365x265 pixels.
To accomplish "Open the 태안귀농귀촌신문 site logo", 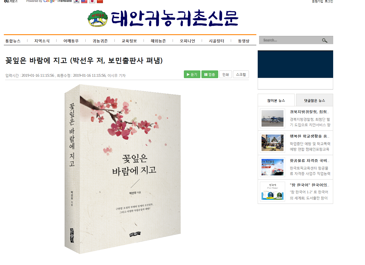I will [x=163, y=19].
